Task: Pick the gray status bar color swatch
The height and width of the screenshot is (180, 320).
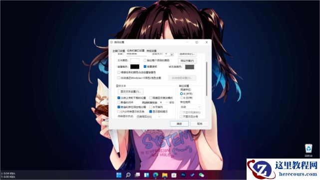Action: (x=190, y=67)
